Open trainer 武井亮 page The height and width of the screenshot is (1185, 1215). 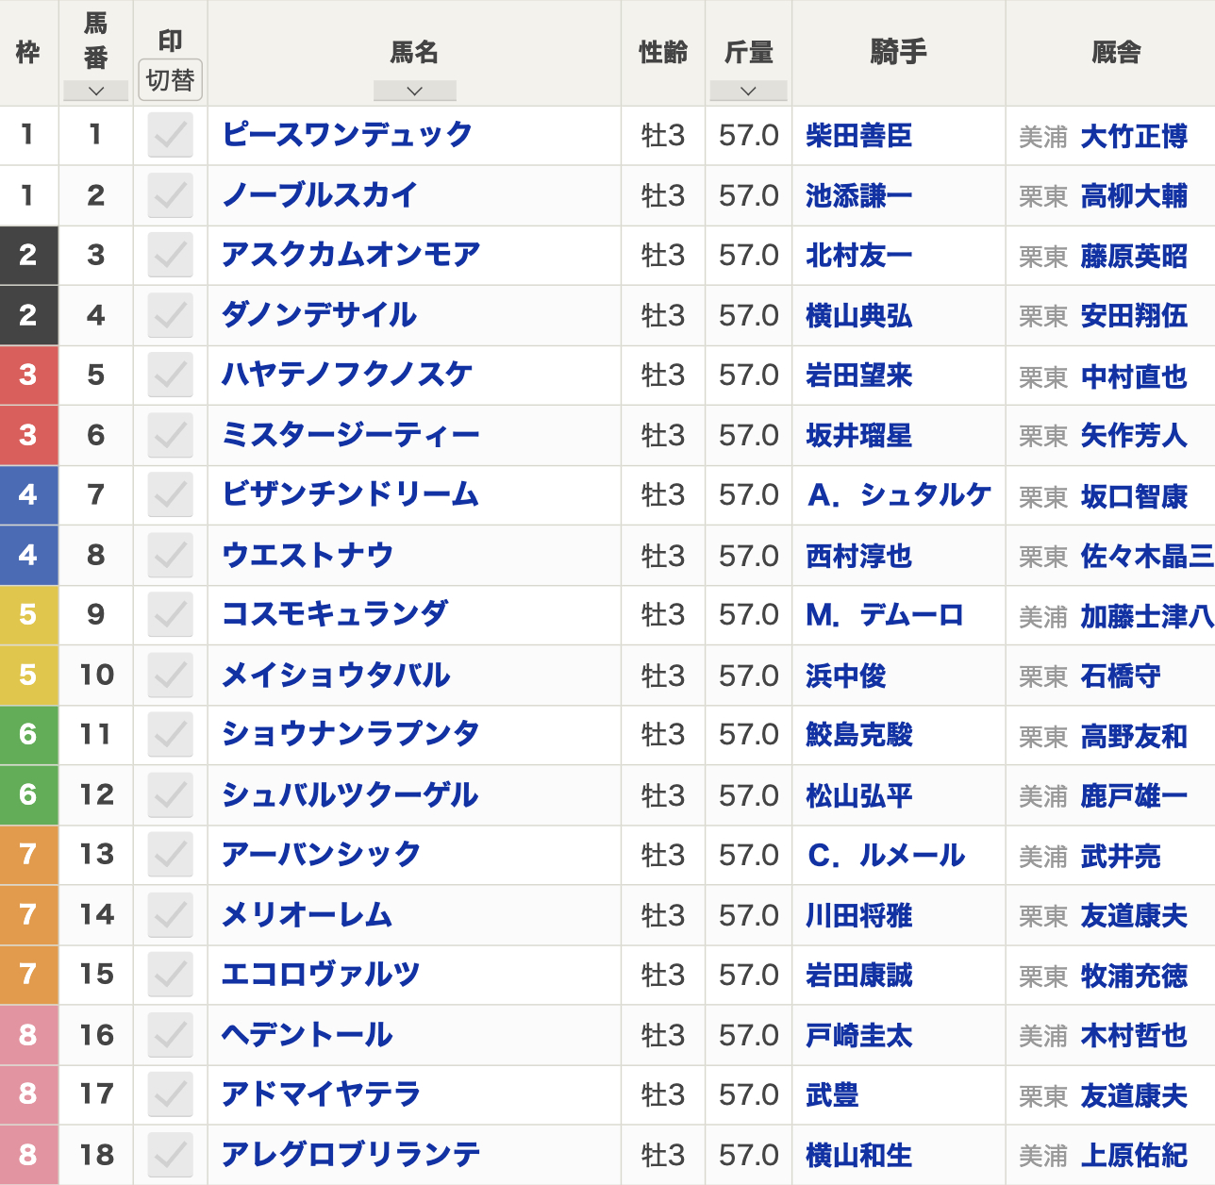click(x=1121, y=857)
